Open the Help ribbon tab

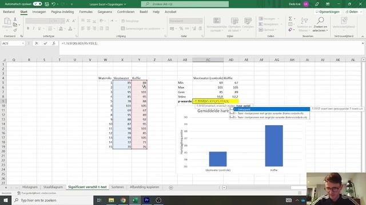(156, 11)
